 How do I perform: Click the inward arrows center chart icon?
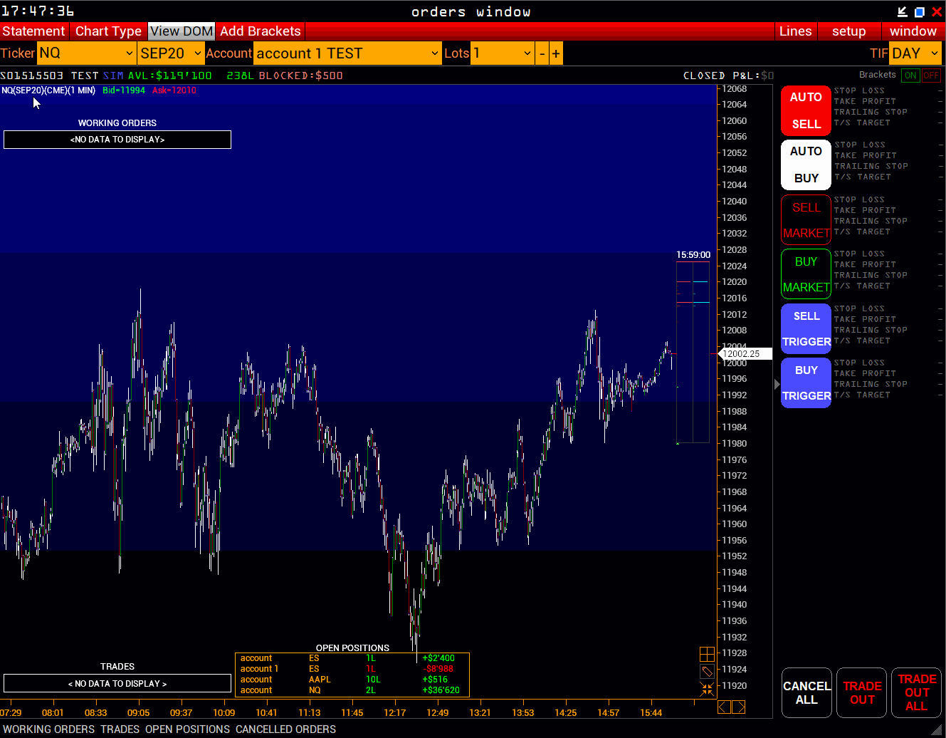(707, 689)
